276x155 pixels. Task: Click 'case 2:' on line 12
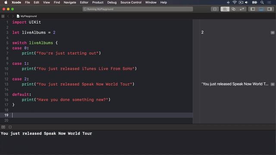click(20, 79)
